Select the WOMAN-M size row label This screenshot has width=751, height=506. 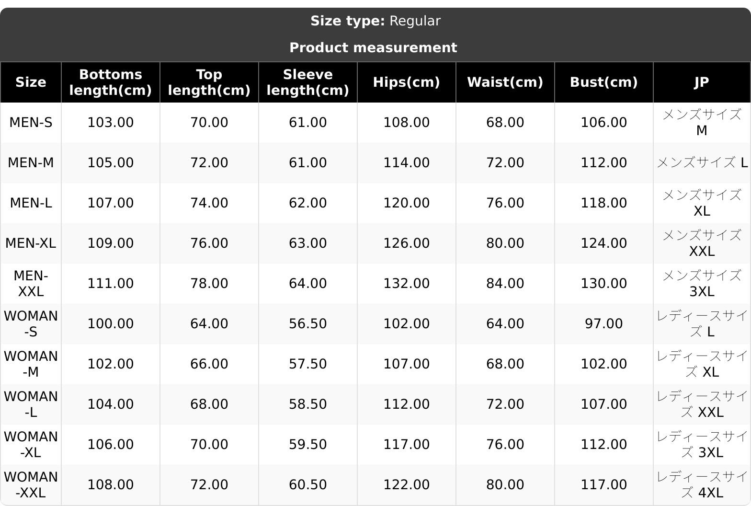pos(31,364)
